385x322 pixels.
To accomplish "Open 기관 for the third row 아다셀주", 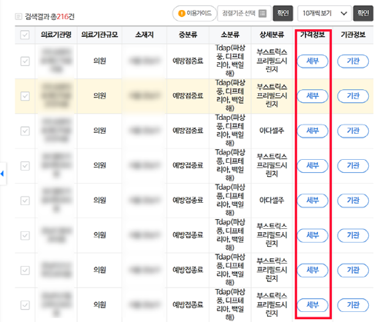I will tap(353, 131).
